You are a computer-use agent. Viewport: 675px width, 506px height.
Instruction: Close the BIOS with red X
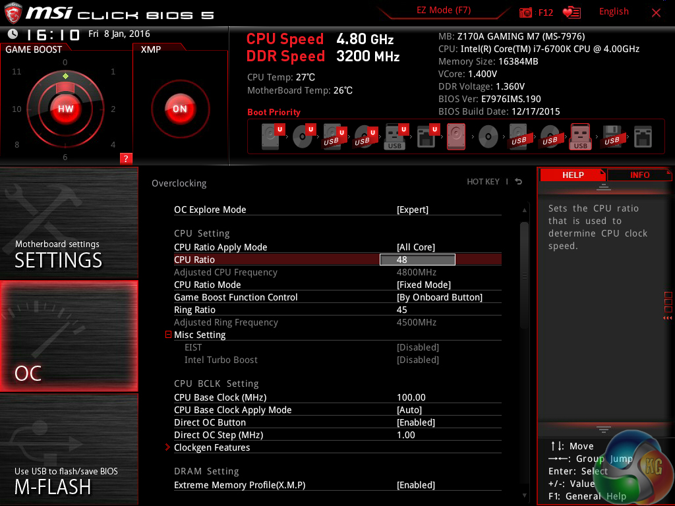[x=656, y=13]
